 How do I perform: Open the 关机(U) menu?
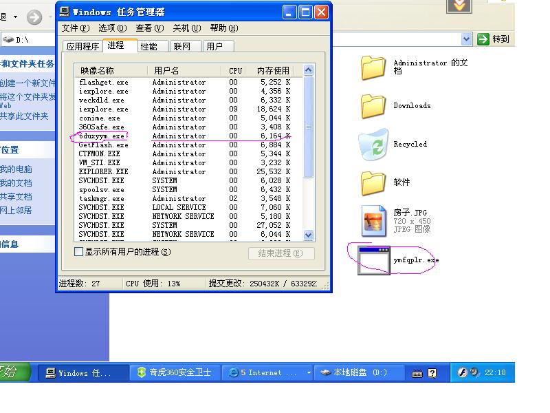click(x=186, y=28)
